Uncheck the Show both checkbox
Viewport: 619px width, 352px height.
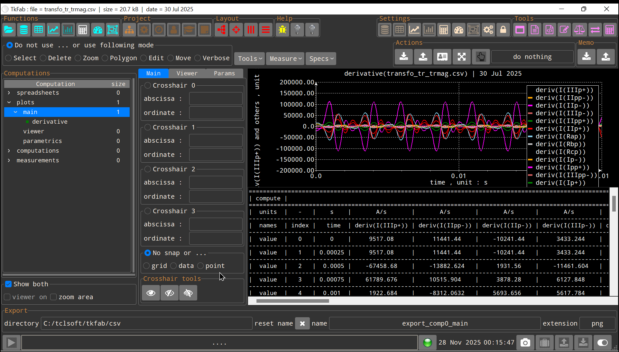[8, 284]
